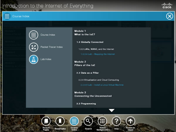
Task: Open the Search magnifier tool
Action: pyautogui.click(x=88, y=121)
